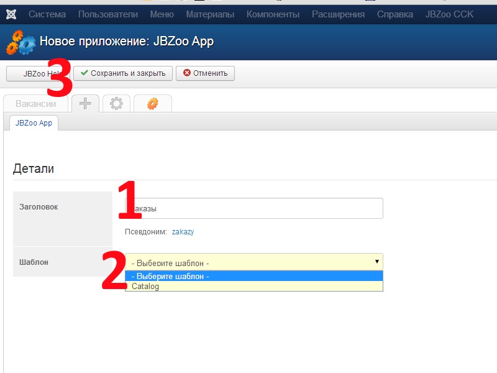Open the Шаблон template dropdown

point(254,262)
